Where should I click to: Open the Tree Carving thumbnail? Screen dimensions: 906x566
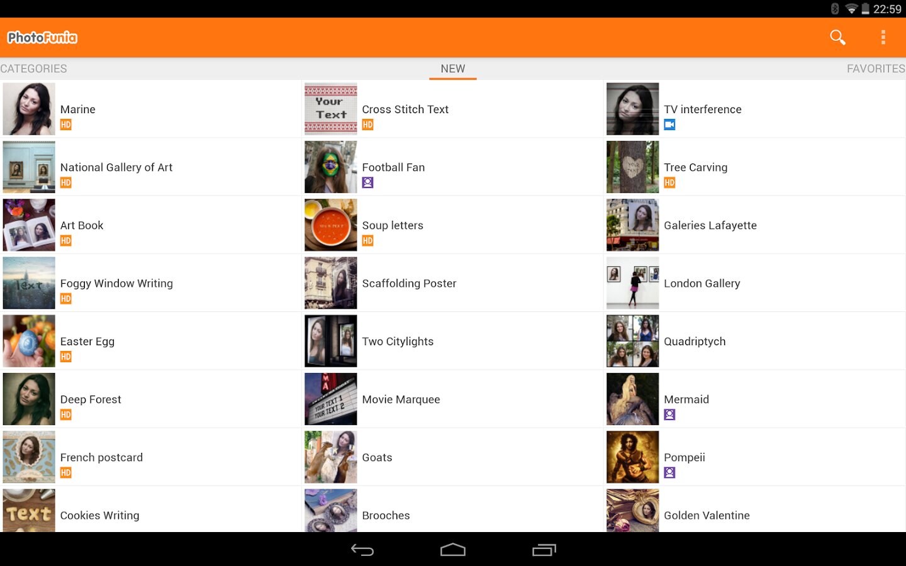(632, 167)
